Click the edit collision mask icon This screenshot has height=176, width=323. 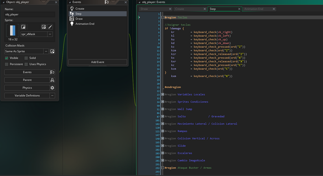(x=52, y=52)
